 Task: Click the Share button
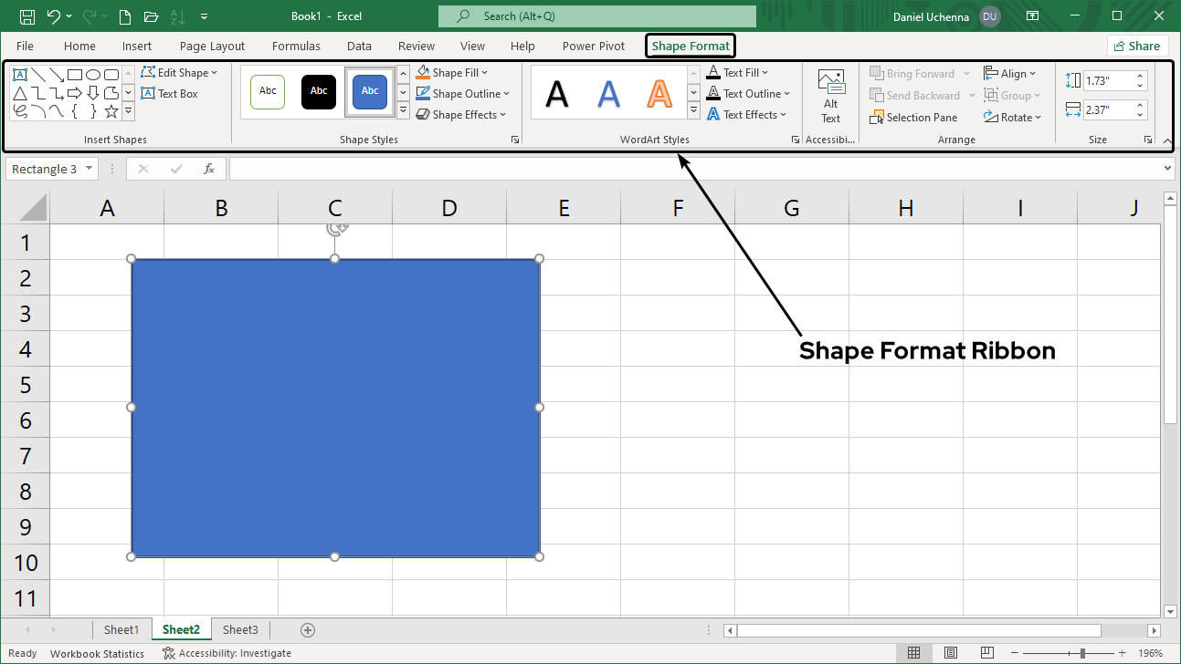pyautogui.click(x=1137, y=45)
